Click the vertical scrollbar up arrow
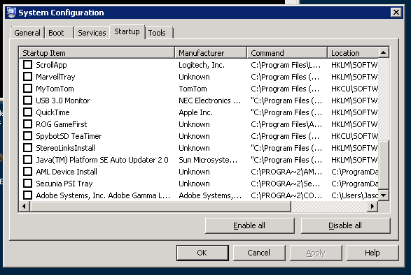This screenshot has width=411, height=275. (x=383, y=52)
